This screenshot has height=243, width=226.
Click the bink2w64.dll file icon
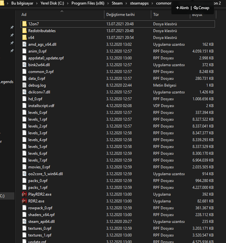pyautogui.click(x=24, y=65)
